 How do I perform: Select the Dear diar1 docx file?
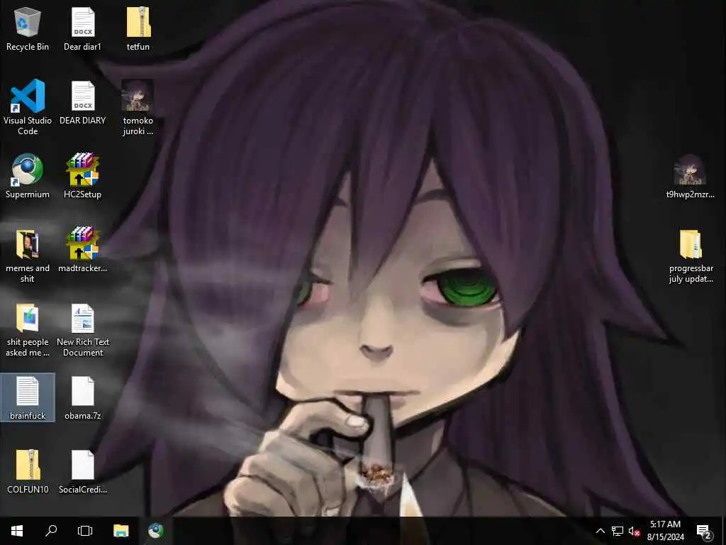(x=82, y=28)
